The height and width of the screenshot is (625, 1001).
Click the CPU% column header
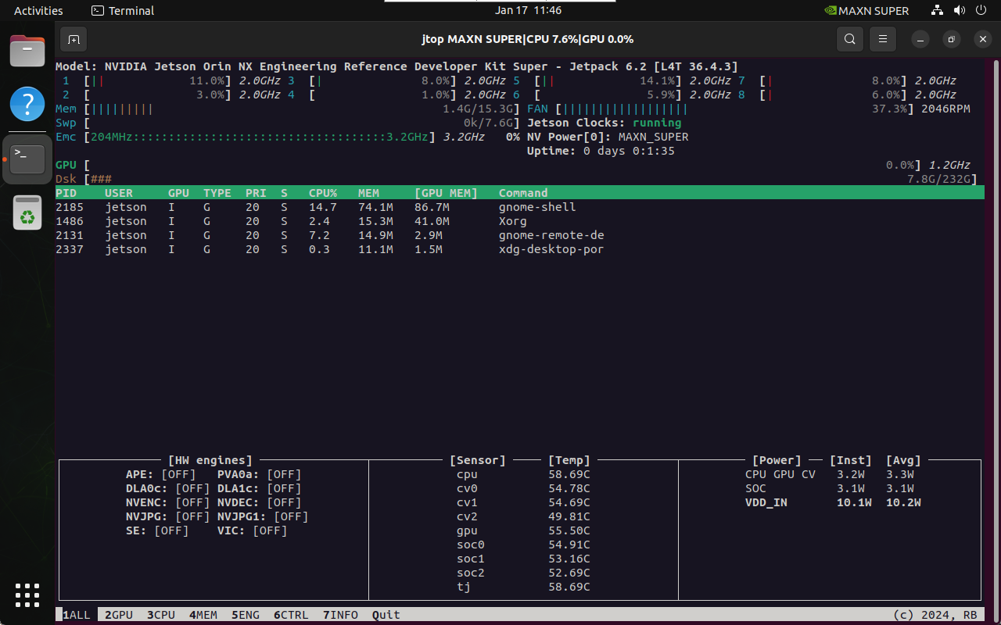[323, 193]
